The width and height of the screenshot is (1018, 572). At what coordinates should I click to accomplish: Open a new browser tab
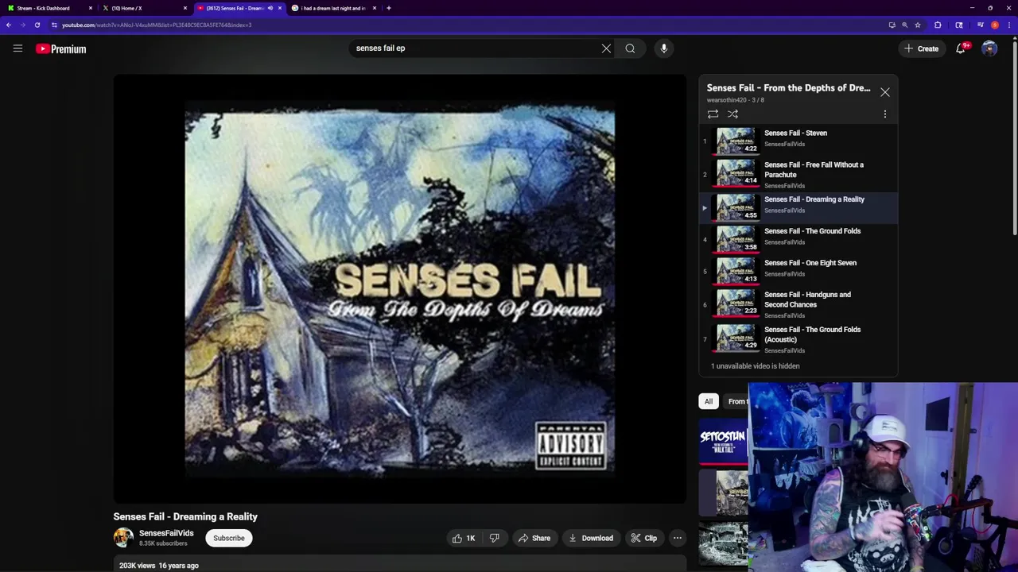[x=388, y=8]
